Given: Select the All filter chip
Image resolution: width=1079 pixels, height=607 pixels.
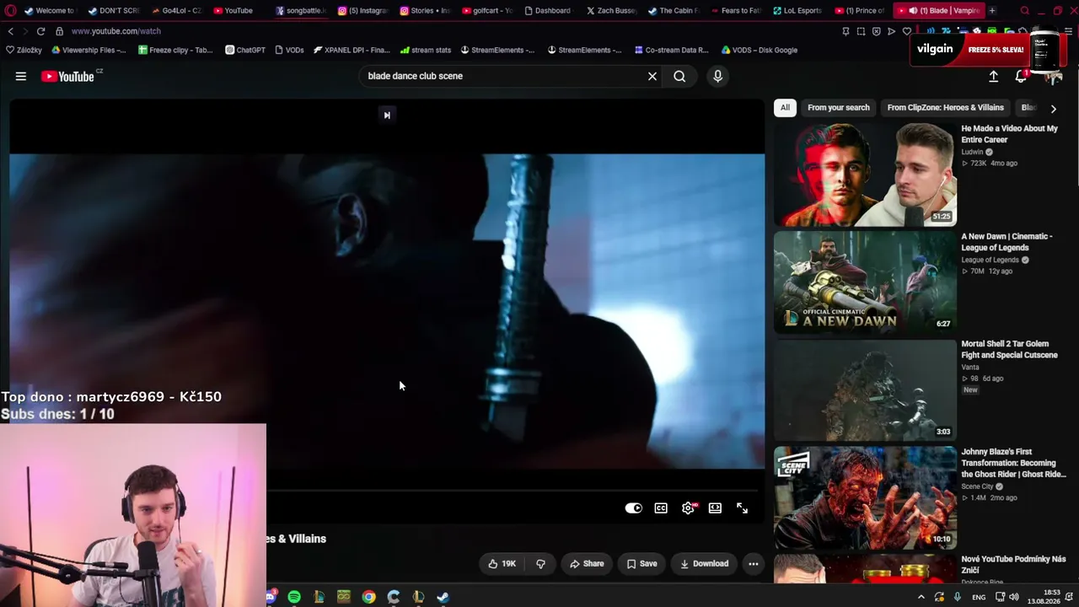Looking at the screenshot, I should [x=785, y=108].
